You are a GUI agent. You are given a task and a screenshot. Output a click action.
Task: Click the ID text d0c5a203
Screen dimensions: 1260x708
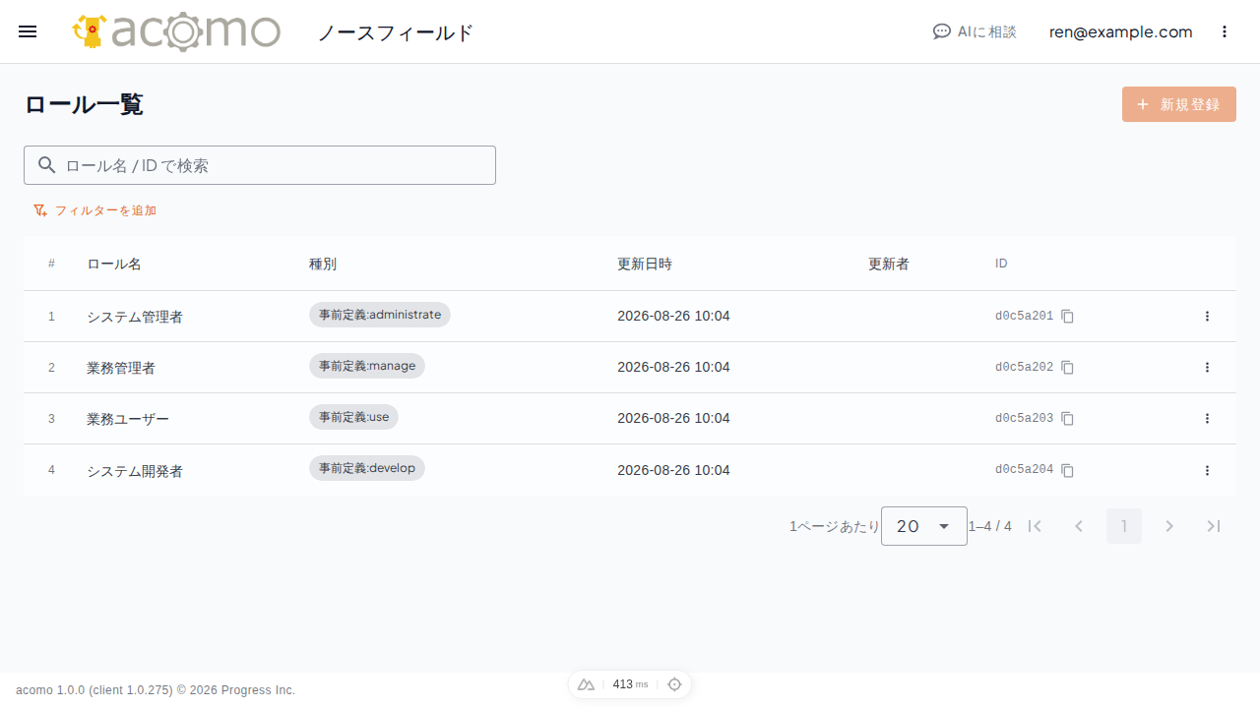pos(1024,419)
